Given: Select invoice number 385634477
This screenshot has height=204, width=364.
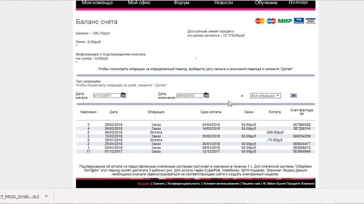Looking at the screenshot, I should click(301, 144).
